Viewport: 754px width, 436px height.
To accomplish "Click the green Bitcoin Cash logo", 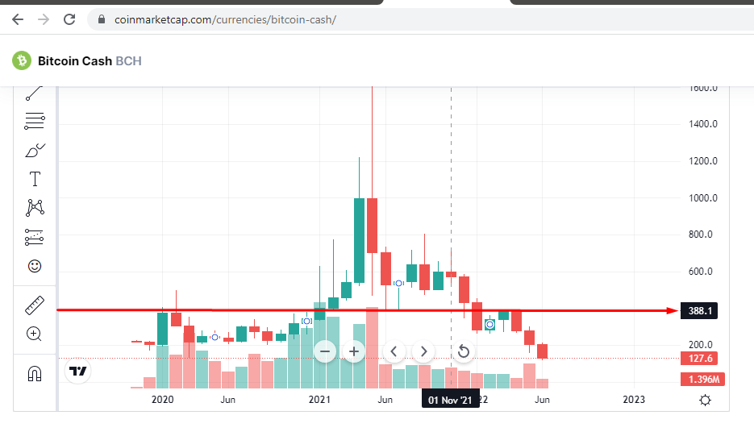I will (x=22, y=60).
